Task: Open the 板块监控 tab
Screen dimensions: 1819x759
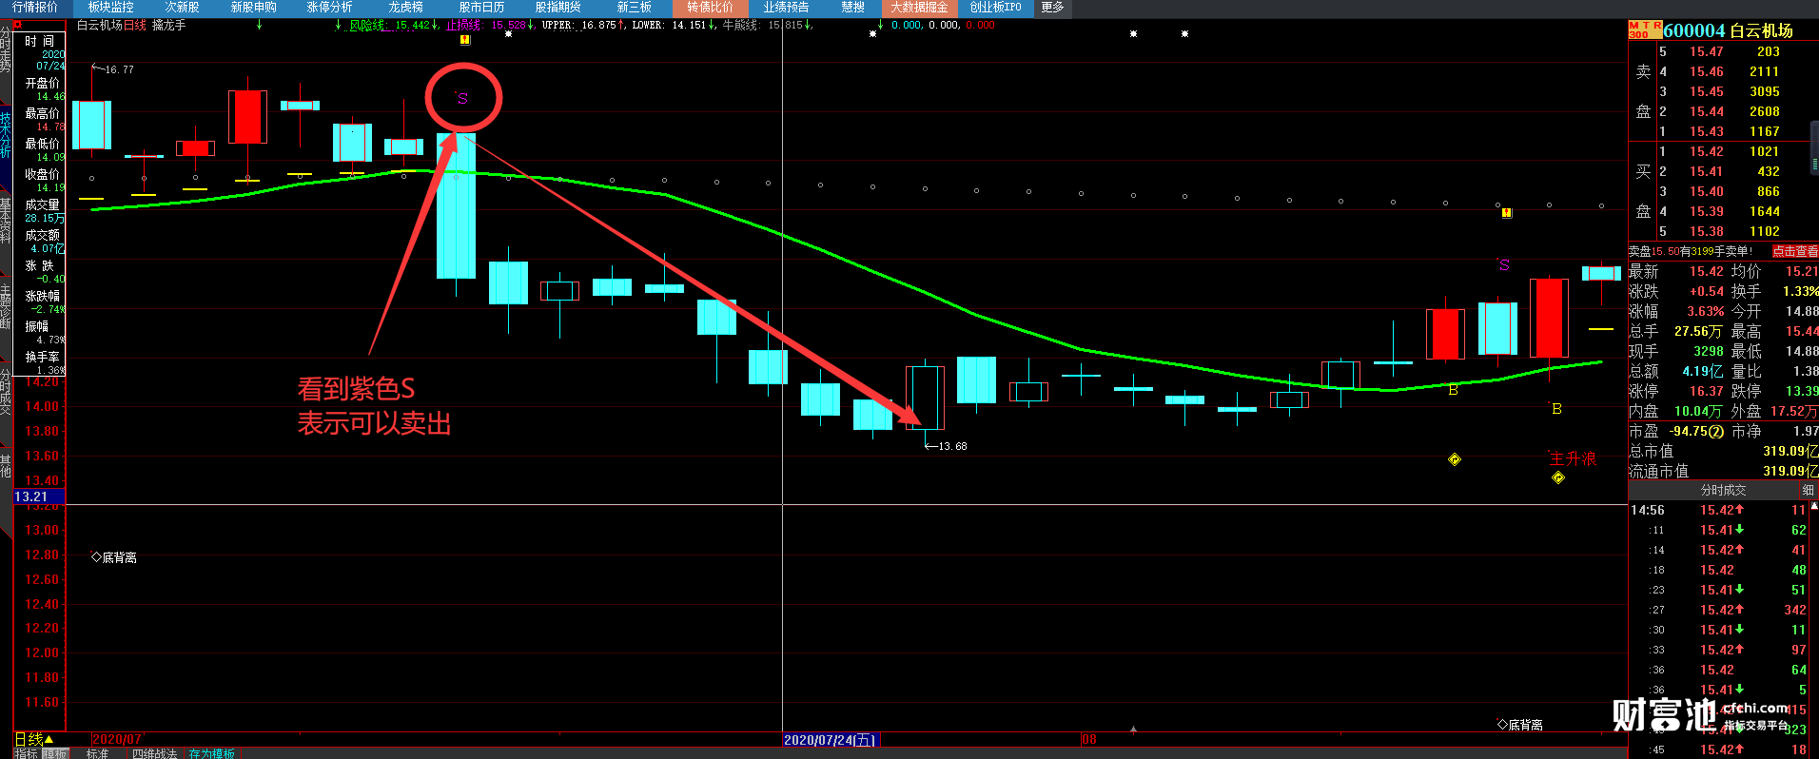Action: [111, 8]
